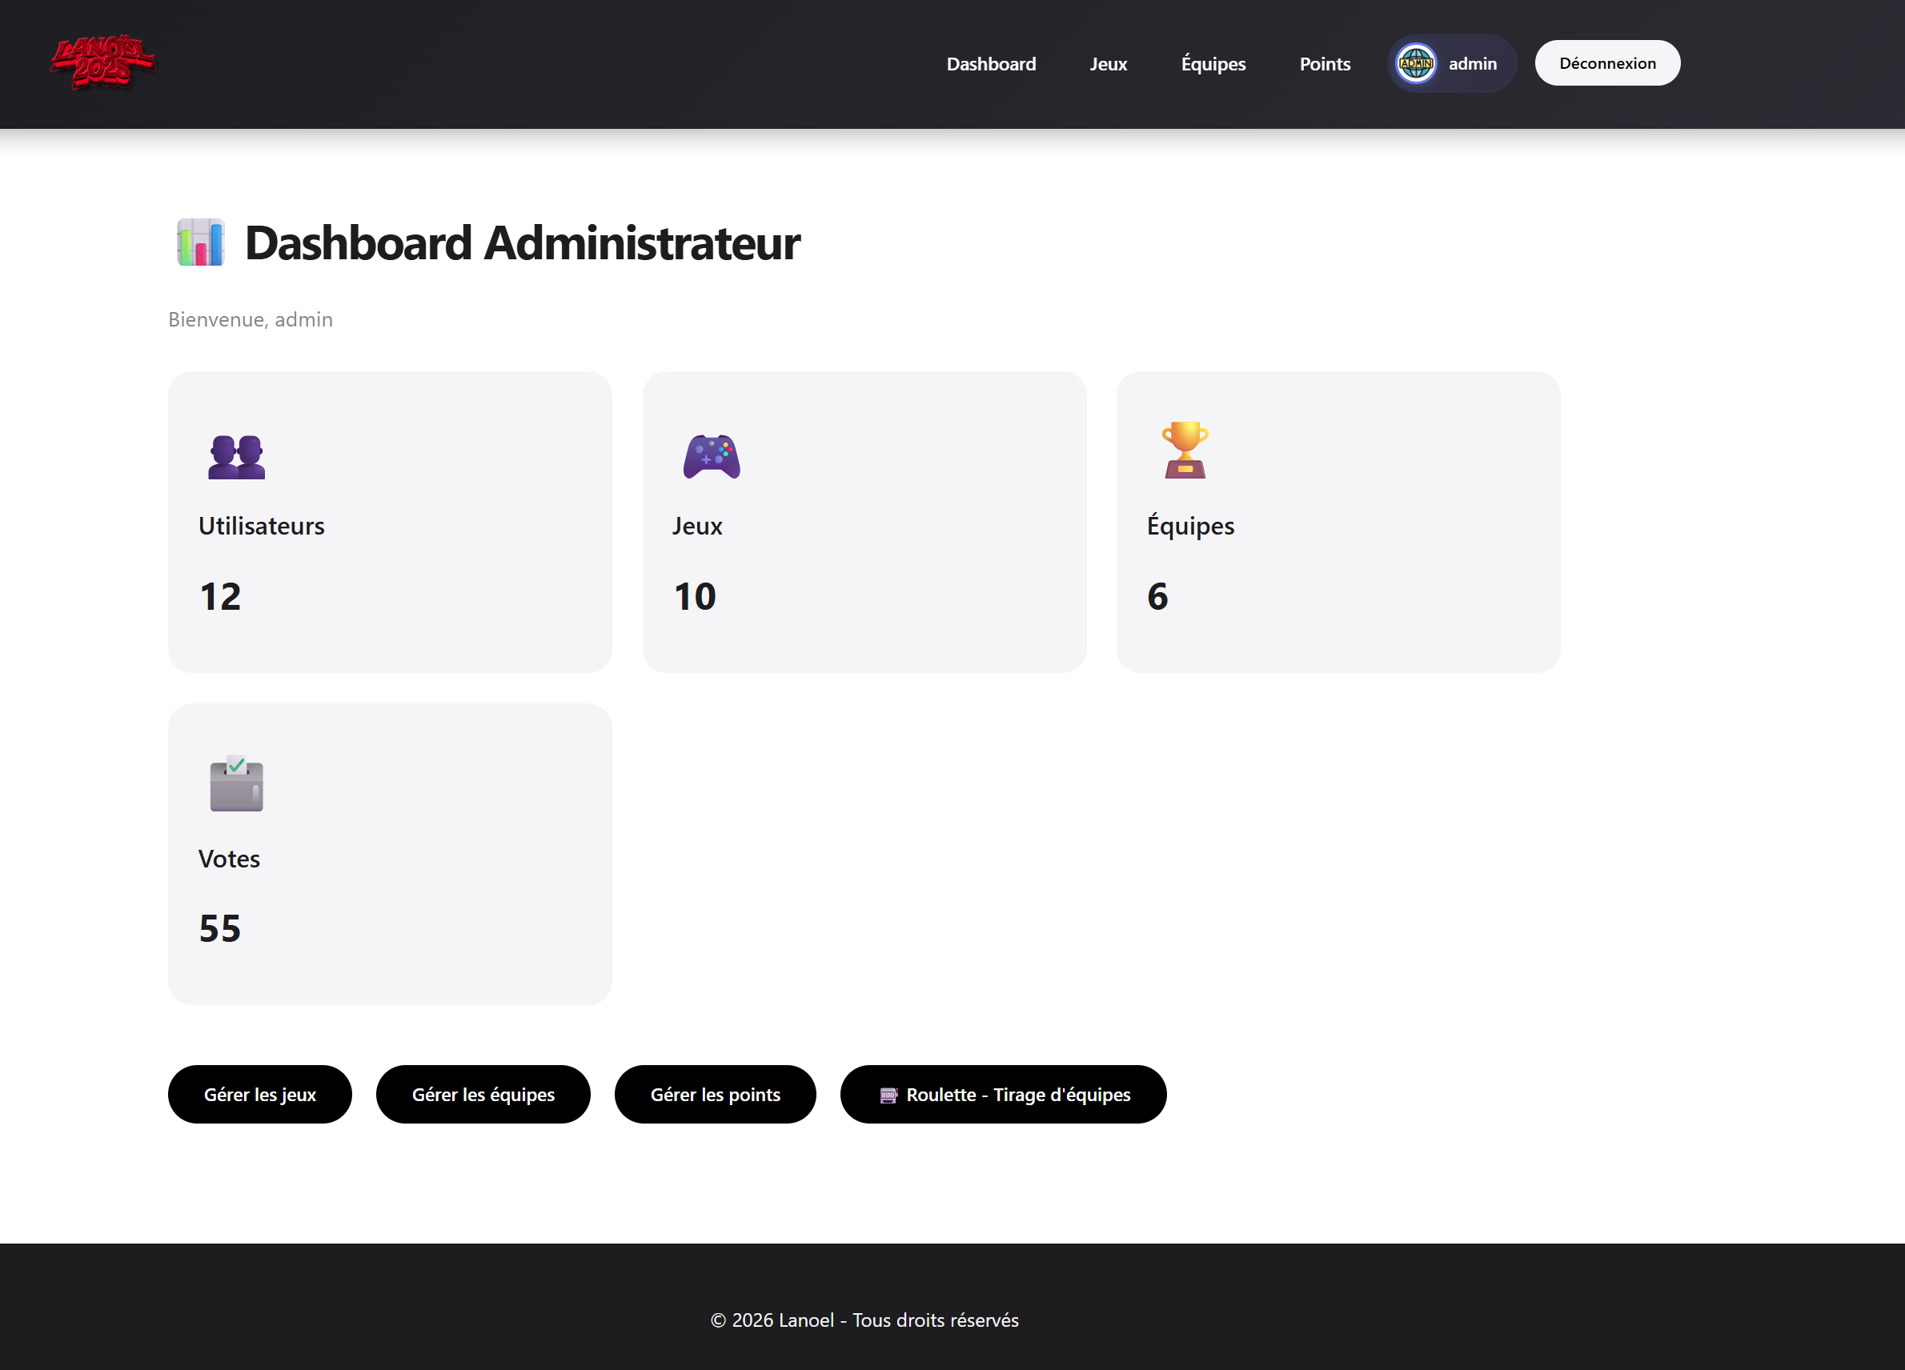
Task: Click the Lanoel 2025 logo
Action: [102, 62]
